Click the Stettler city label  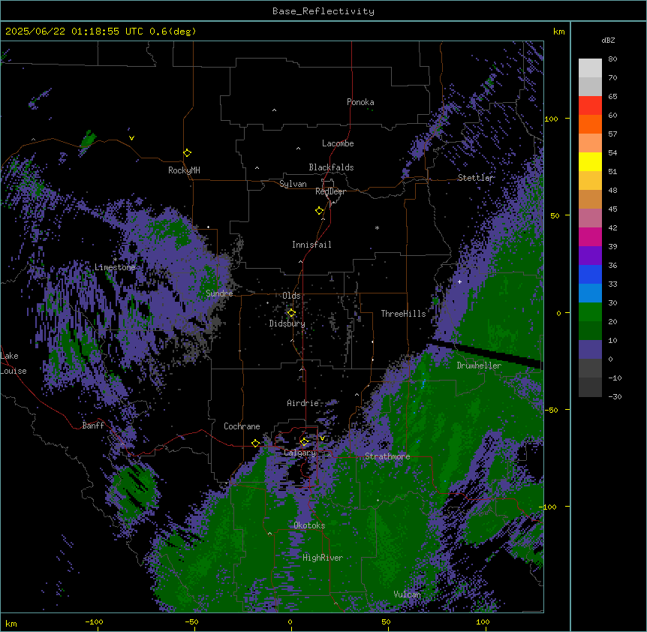(x=476, y=178)
